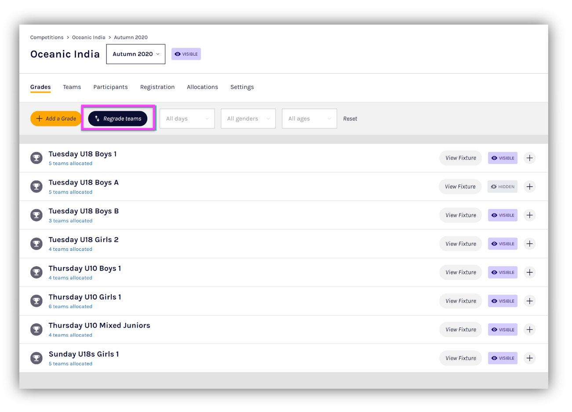The width and height of the screenshot is (572, 412).
Task: Click plus icon for Tuesday U18 Girls 2
Action: pos(529,244)
